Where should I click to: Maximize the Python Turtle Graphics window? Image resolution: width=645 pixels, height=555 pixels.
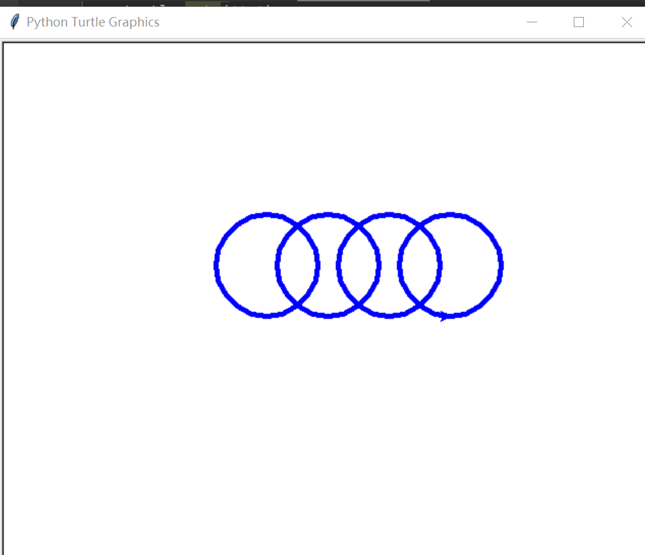point(578,22)
